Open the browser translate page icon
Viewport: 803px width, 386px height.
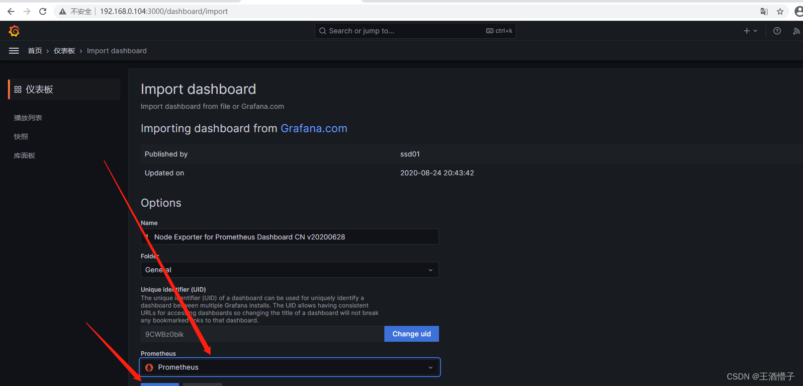(x=764, y=11)
